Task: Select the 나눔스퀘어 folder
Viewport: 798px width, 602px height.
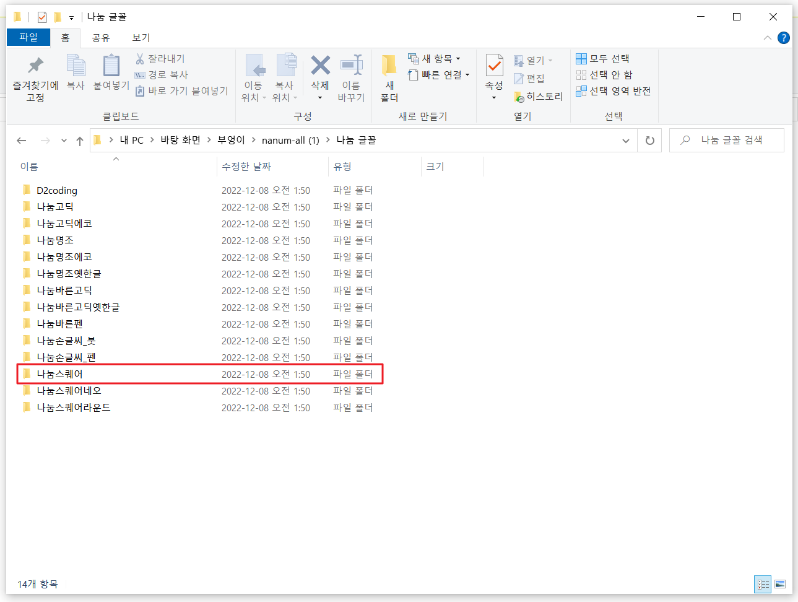Action: click(59, 374)
